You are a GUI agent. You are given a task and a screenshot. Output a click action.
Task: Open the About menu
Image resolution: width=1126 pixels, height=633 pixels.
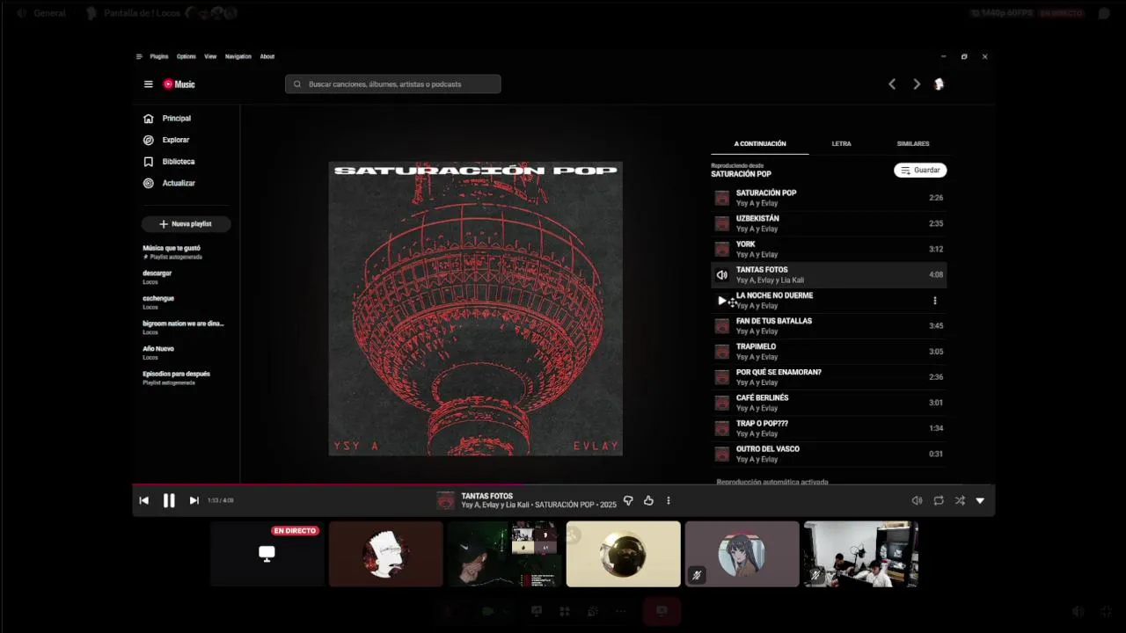point(267,56)
